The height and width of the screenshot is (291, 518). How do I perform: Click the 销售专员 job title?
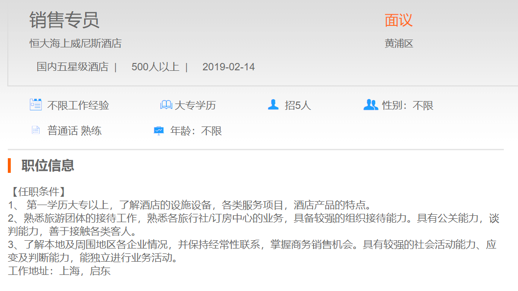click(64, 20)
